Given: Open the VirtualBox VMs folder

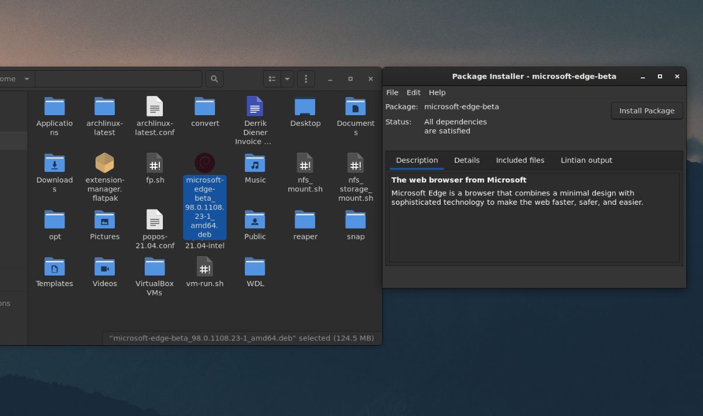Looking at the screenshot, I should click(x=154, y=268).
